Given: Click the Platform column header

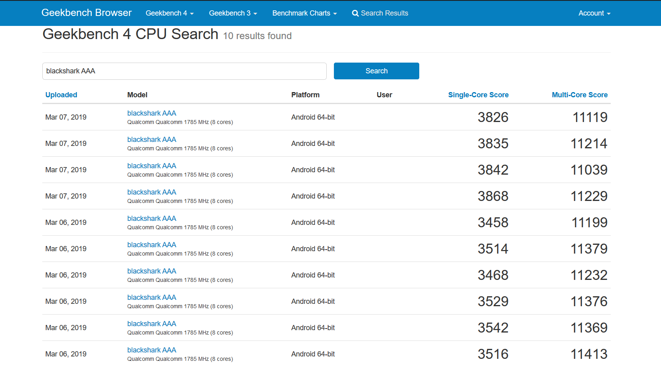Looking at the screenshot, I should click(305, 95).
